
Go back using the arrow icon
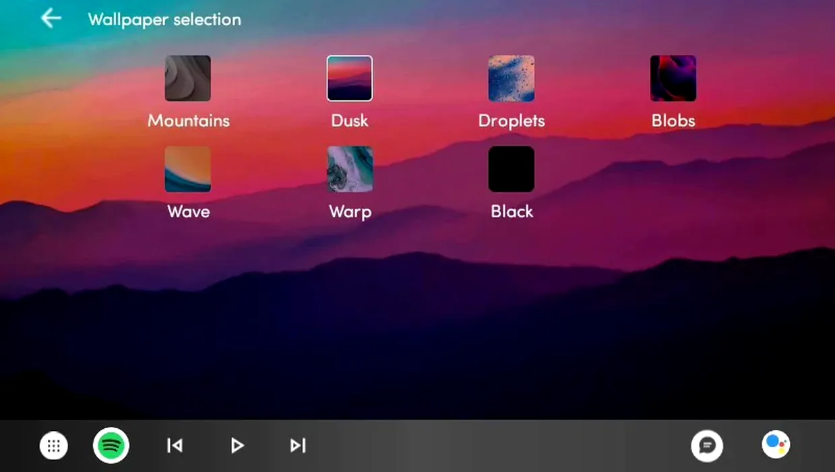click(x=51, y=19)
